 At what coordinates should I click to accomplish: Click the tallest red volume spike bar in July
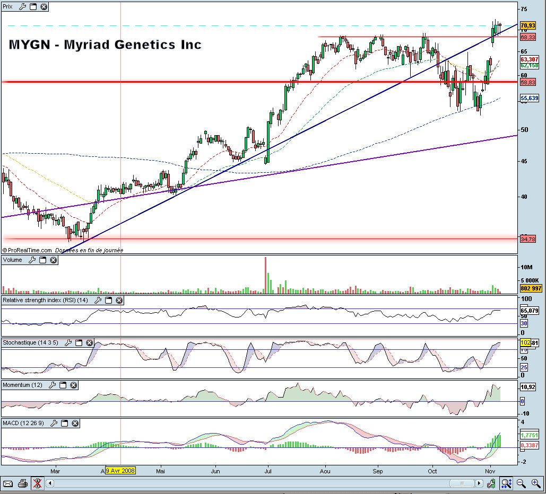click(266, 275)
